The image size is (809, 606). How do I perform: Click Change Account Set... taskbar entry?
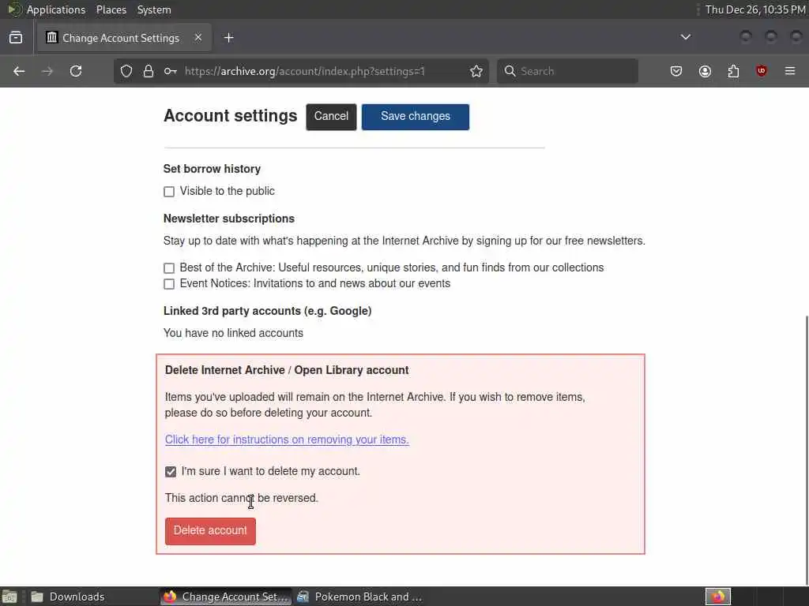226,597
